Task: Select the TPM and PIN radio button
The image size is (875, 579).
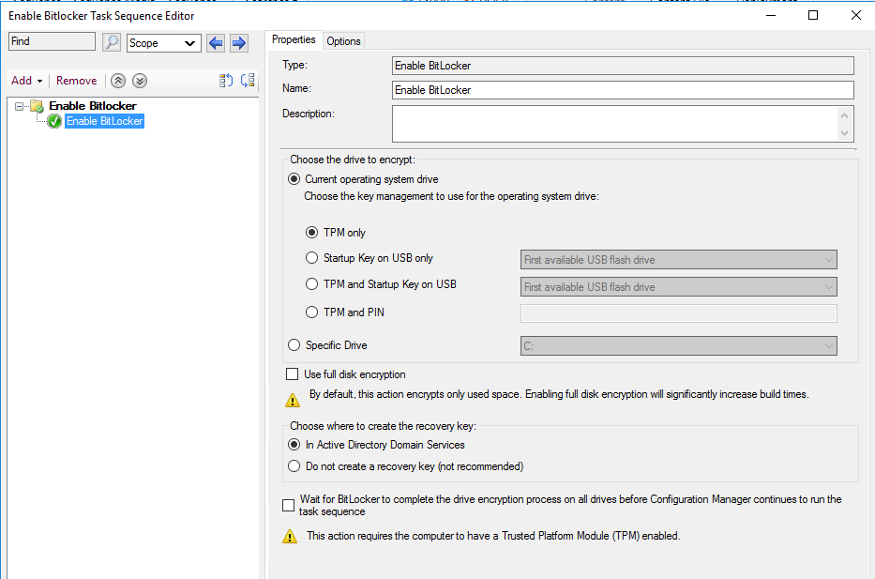Action: pos(312,312)
